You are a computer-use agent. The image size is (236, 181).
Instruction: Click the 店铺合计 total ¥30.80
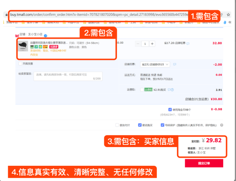pyautogui.click(x=216, y=99)
